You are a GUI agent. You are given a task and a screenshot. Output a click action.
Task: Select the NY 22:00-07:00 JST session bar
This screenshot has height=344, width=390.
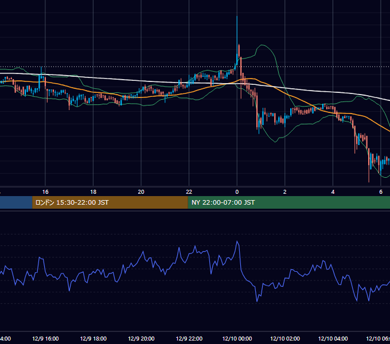(x=288, y=202)
